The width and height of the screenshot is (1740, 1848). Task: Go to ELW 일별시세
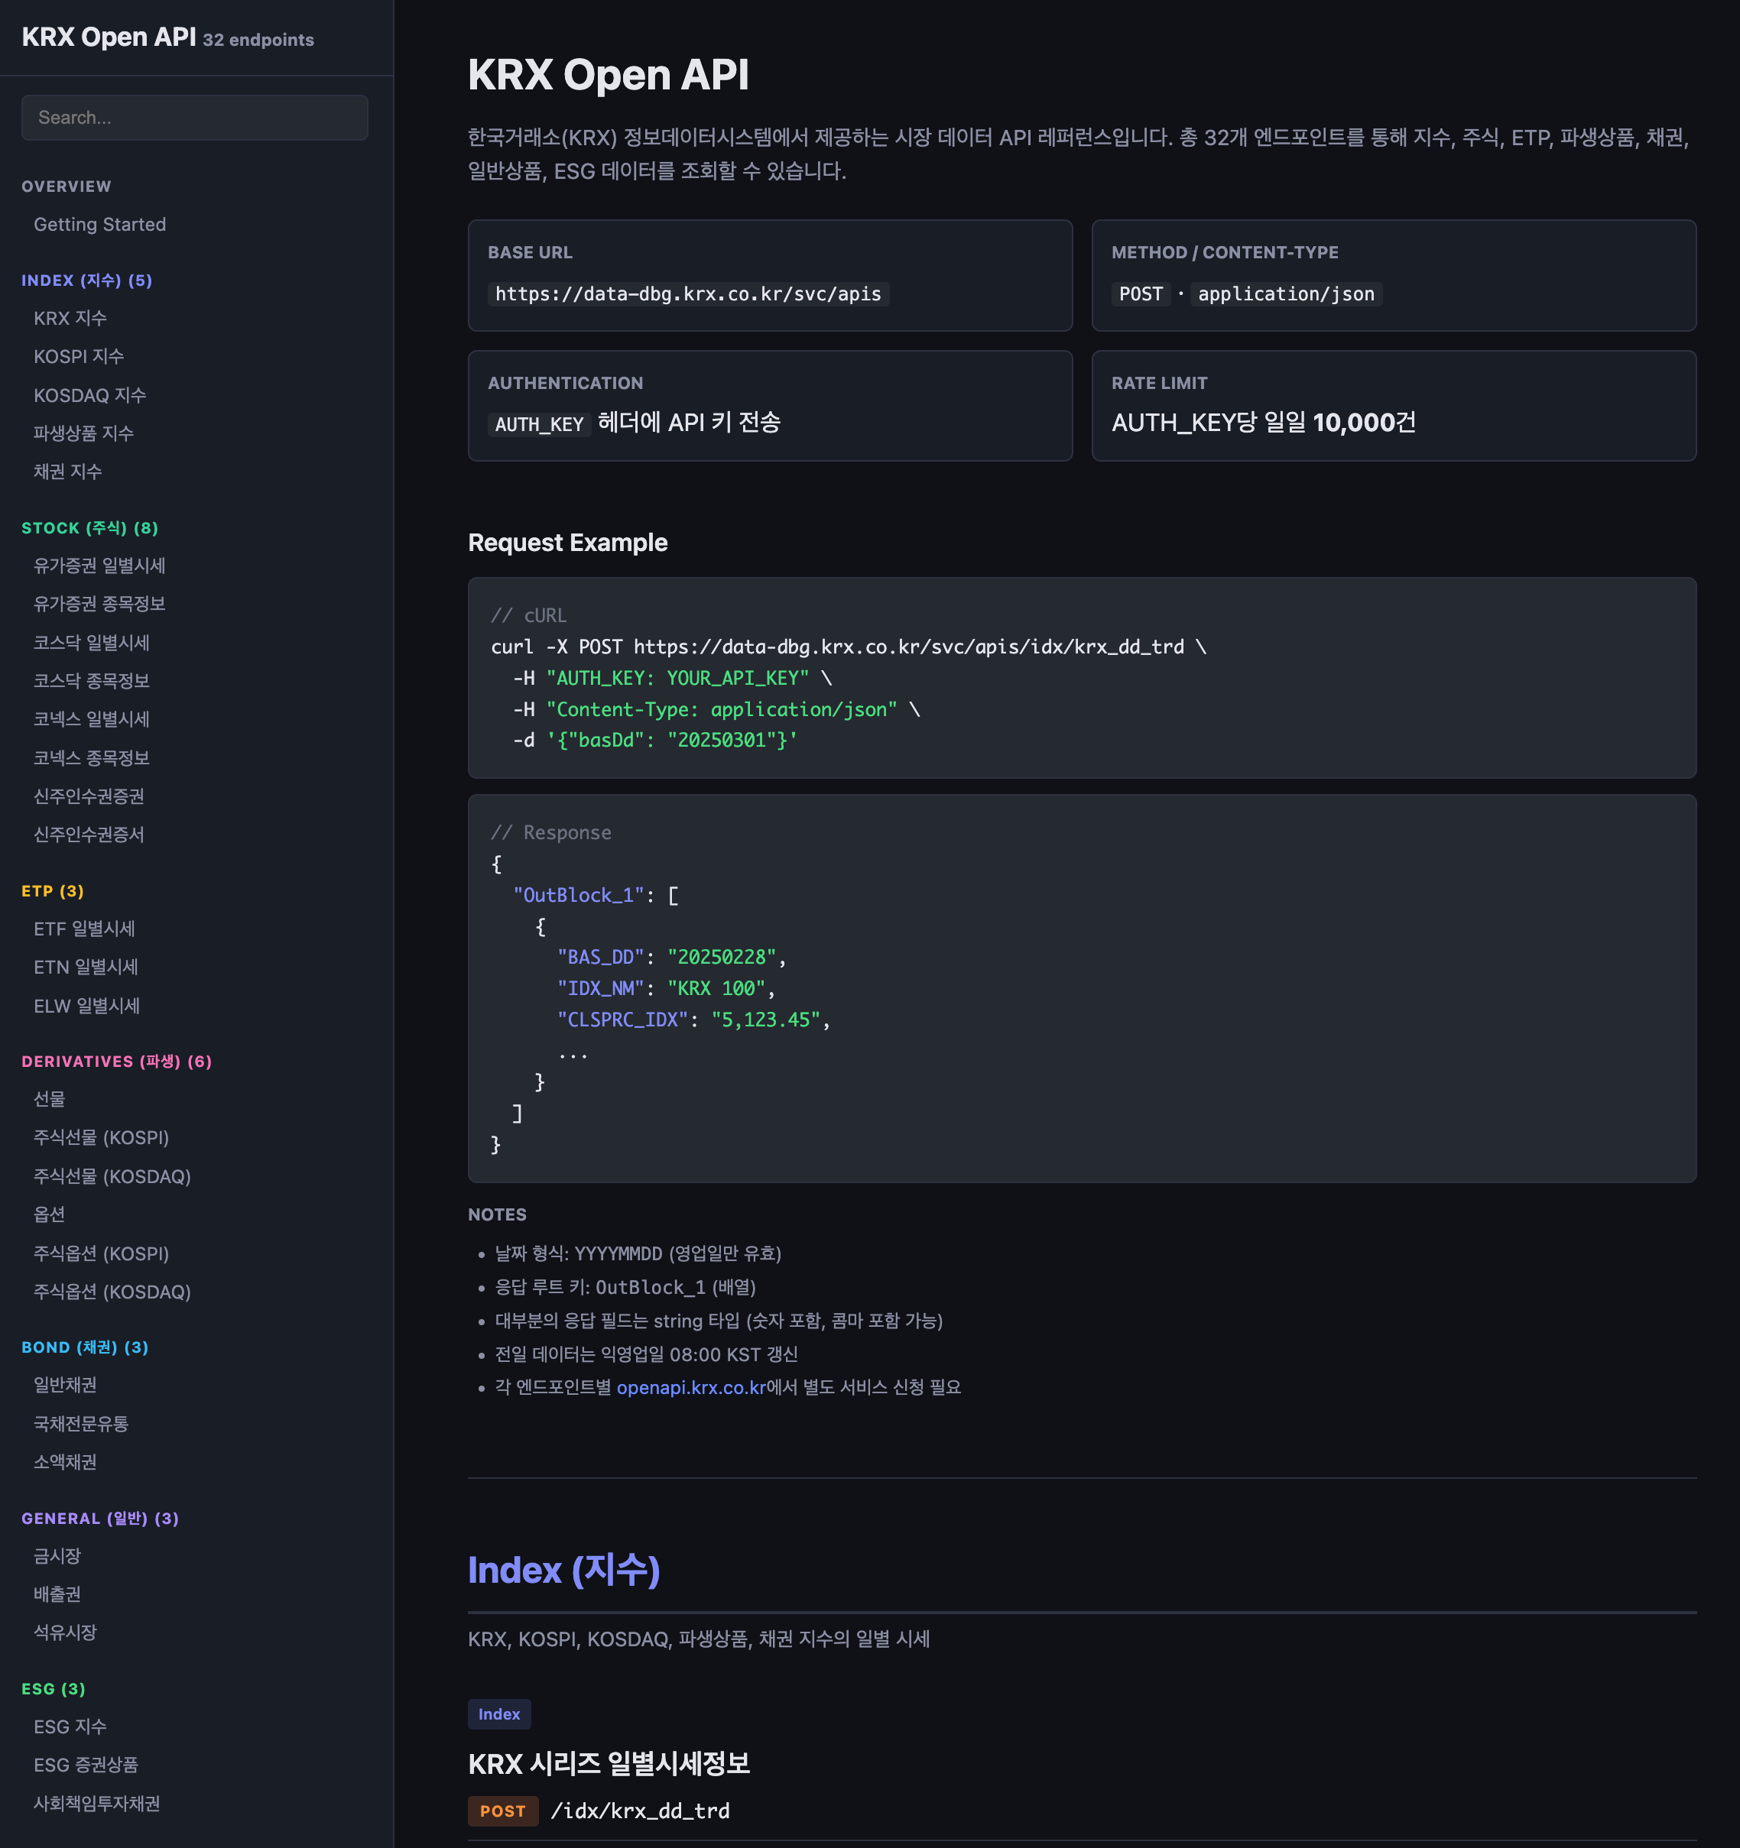87,1006
